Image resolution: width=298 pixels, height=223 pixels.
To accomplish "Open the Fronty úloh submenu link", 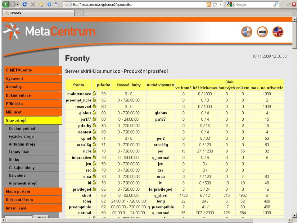I will pyautogui.click(x=19, y=152).
